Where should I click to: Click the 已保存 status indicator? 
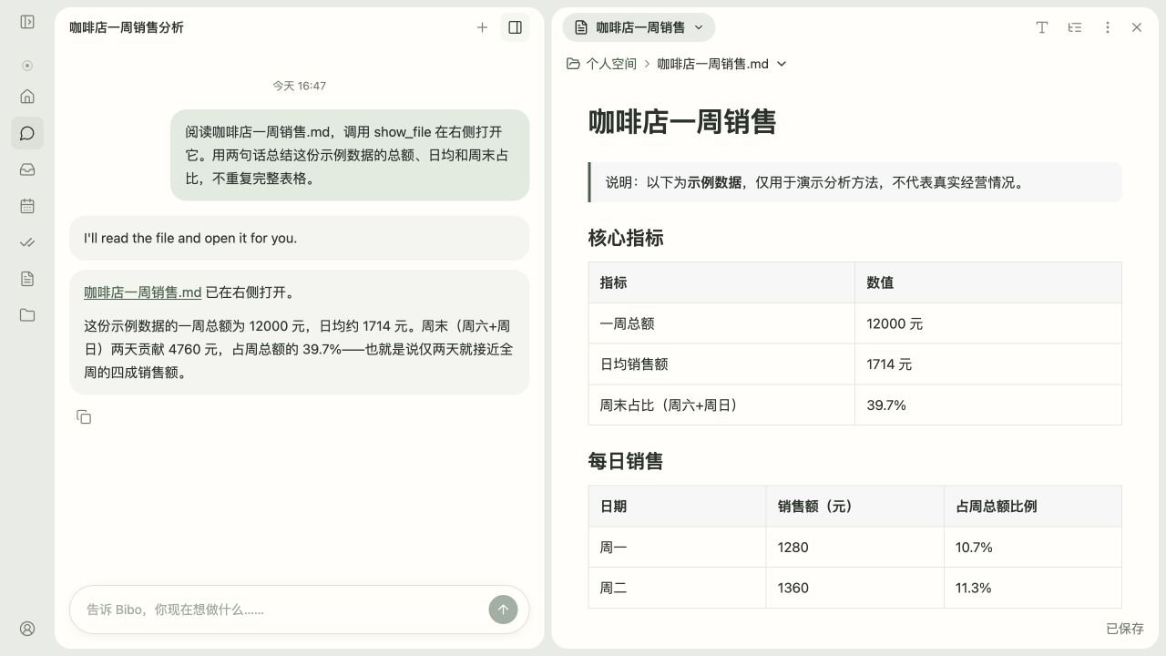coord(1125,629)
